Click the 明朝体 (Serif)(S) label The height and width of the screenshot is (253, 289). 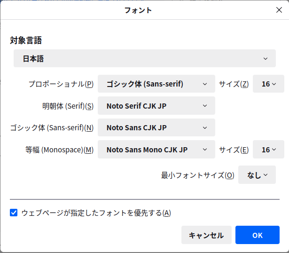pos(68,106)
